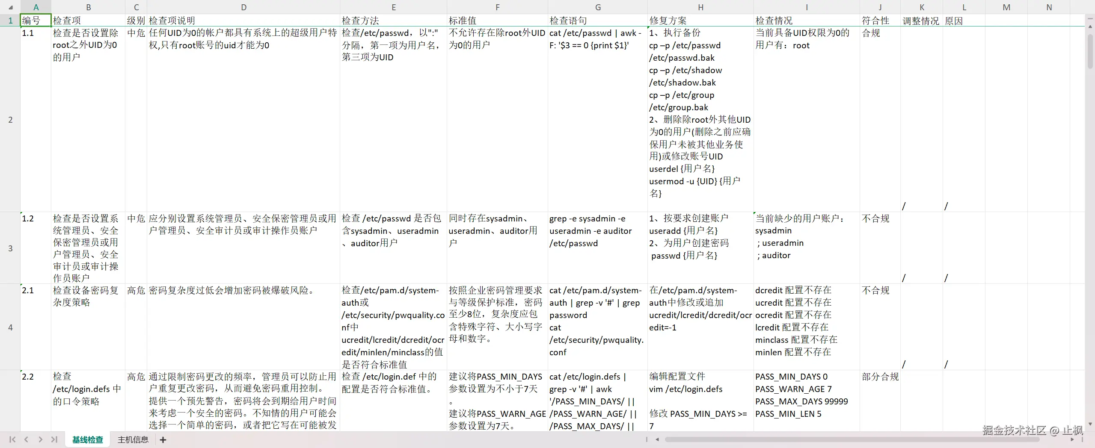Select the cell containing 2.1
This screenshot has width=1095, height=448.
(x=36, y=327)
